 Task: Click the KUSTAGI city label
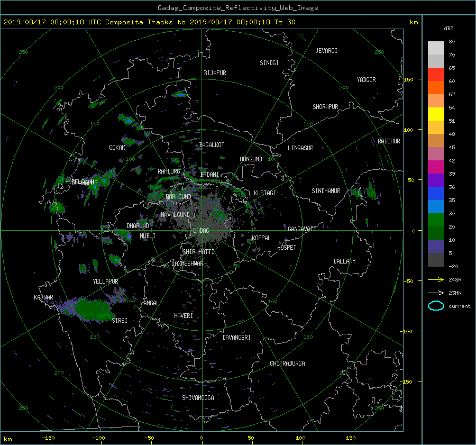[x=265, y=193]
